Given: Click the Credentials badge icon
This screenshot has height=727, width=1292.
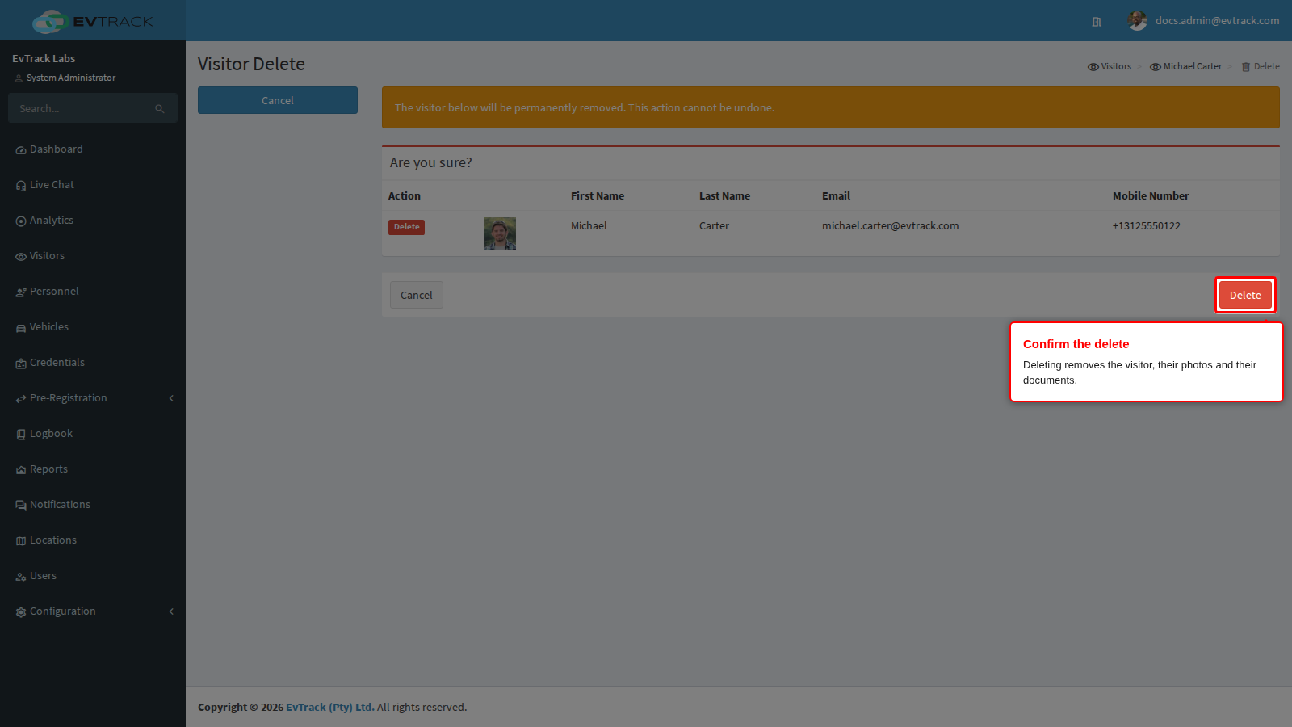Looking at the screenshot, I should [21, 363].
